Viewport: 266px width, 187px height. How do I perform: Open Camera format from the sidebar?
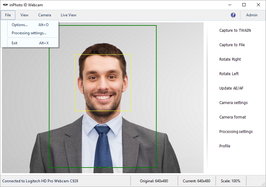[x=232, y=117]
